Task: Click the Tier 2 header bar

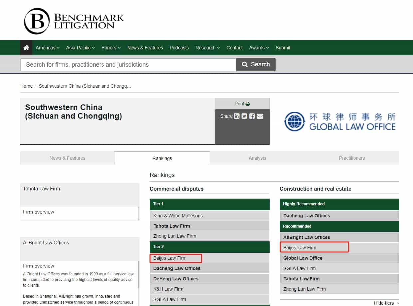Action: (210, 247)
